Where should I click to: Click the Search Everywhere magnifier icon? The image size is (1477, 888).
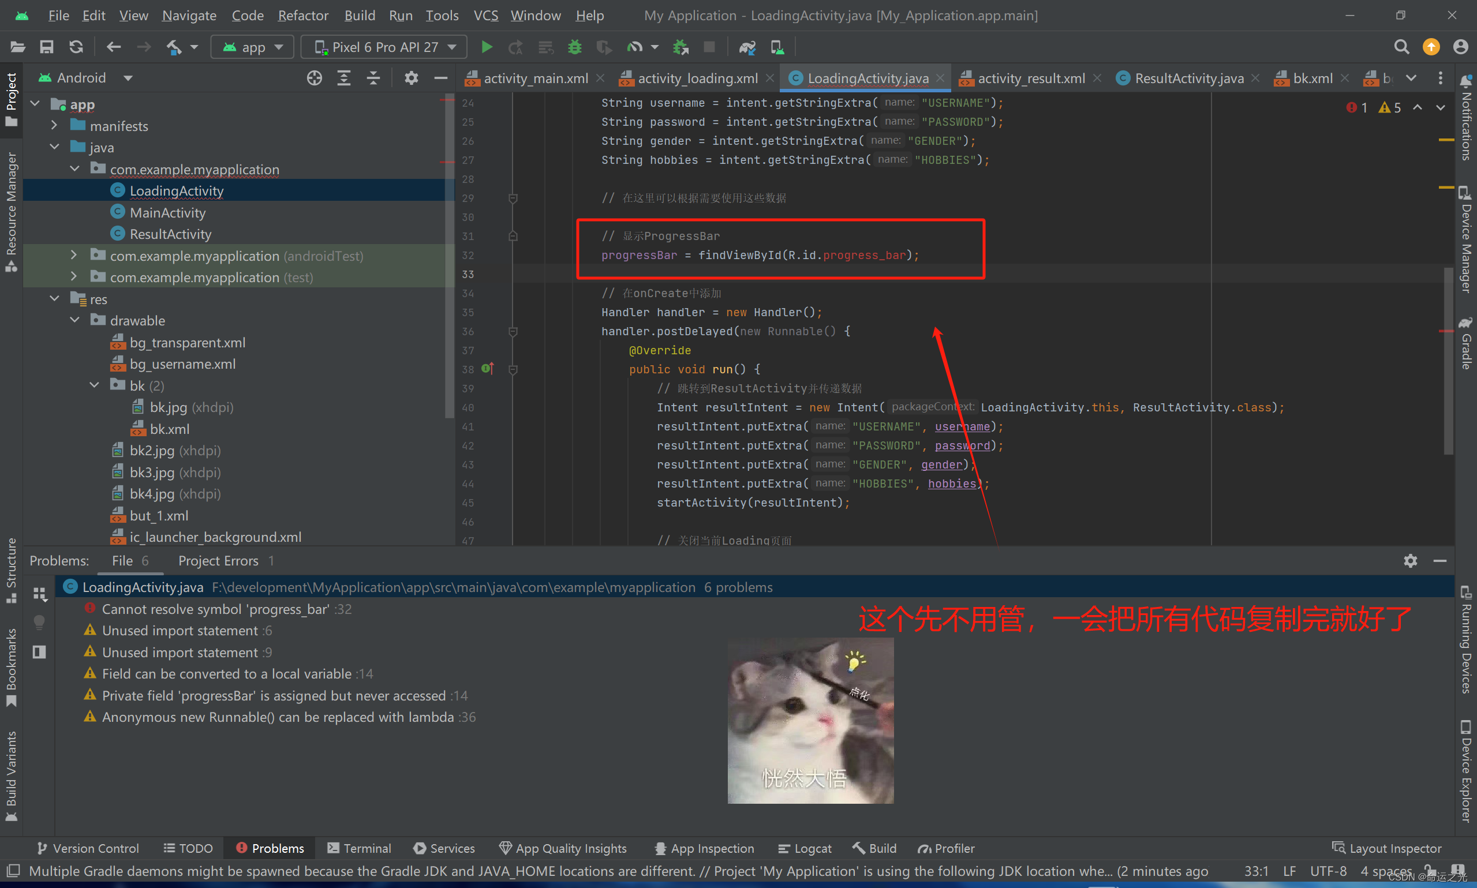coord(1401,47)
